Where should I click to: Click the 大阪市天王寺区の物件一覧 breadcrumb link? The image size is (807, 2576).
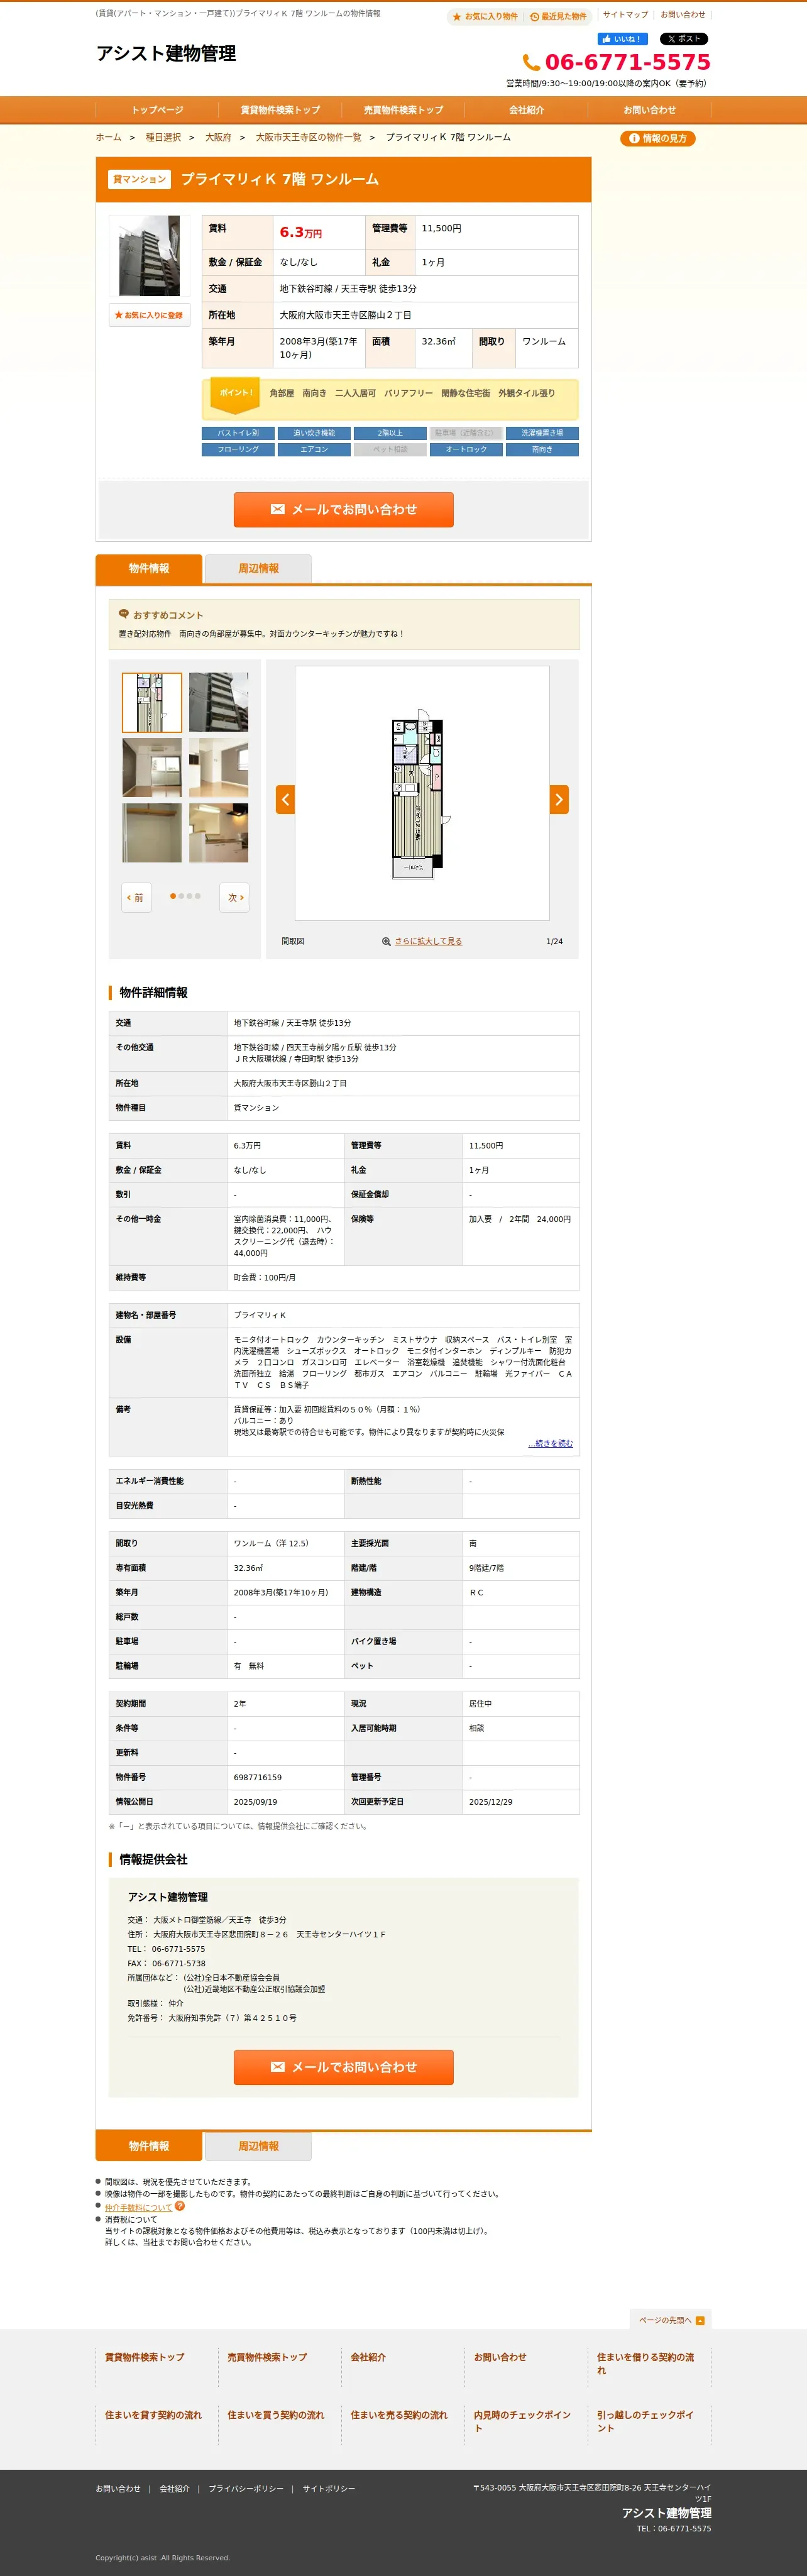coord(308,138)
